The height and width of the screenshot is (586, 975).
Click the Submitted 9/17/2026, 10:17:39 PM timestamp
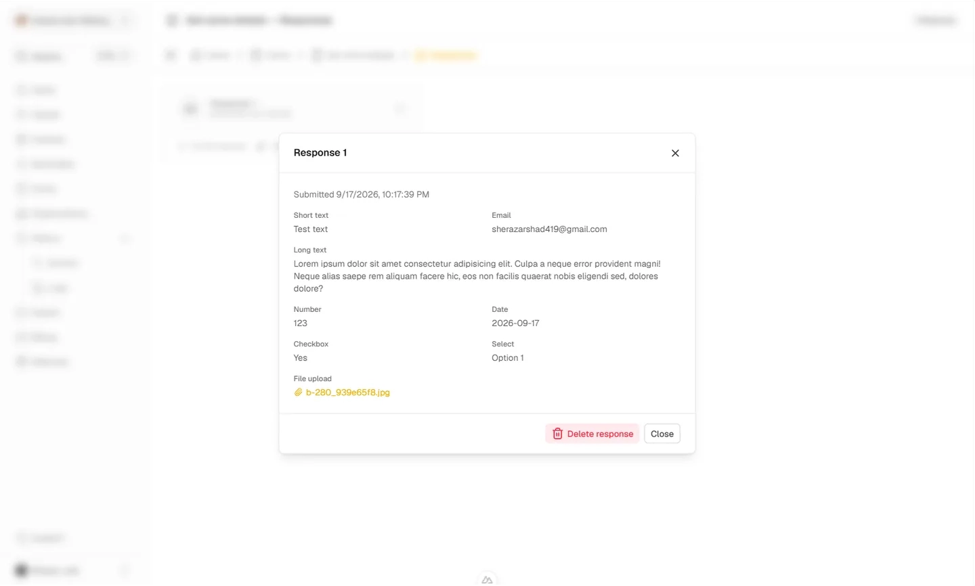point(362,194)
